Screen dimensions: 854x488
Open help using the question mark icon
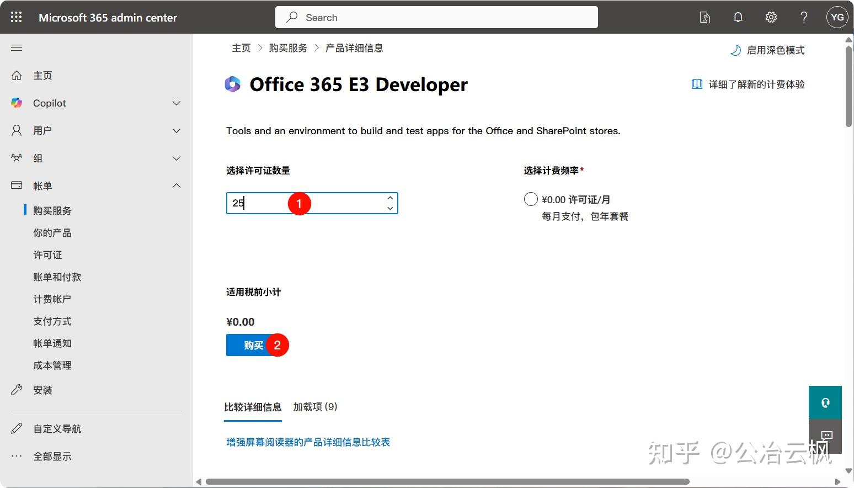coord(804,17)
